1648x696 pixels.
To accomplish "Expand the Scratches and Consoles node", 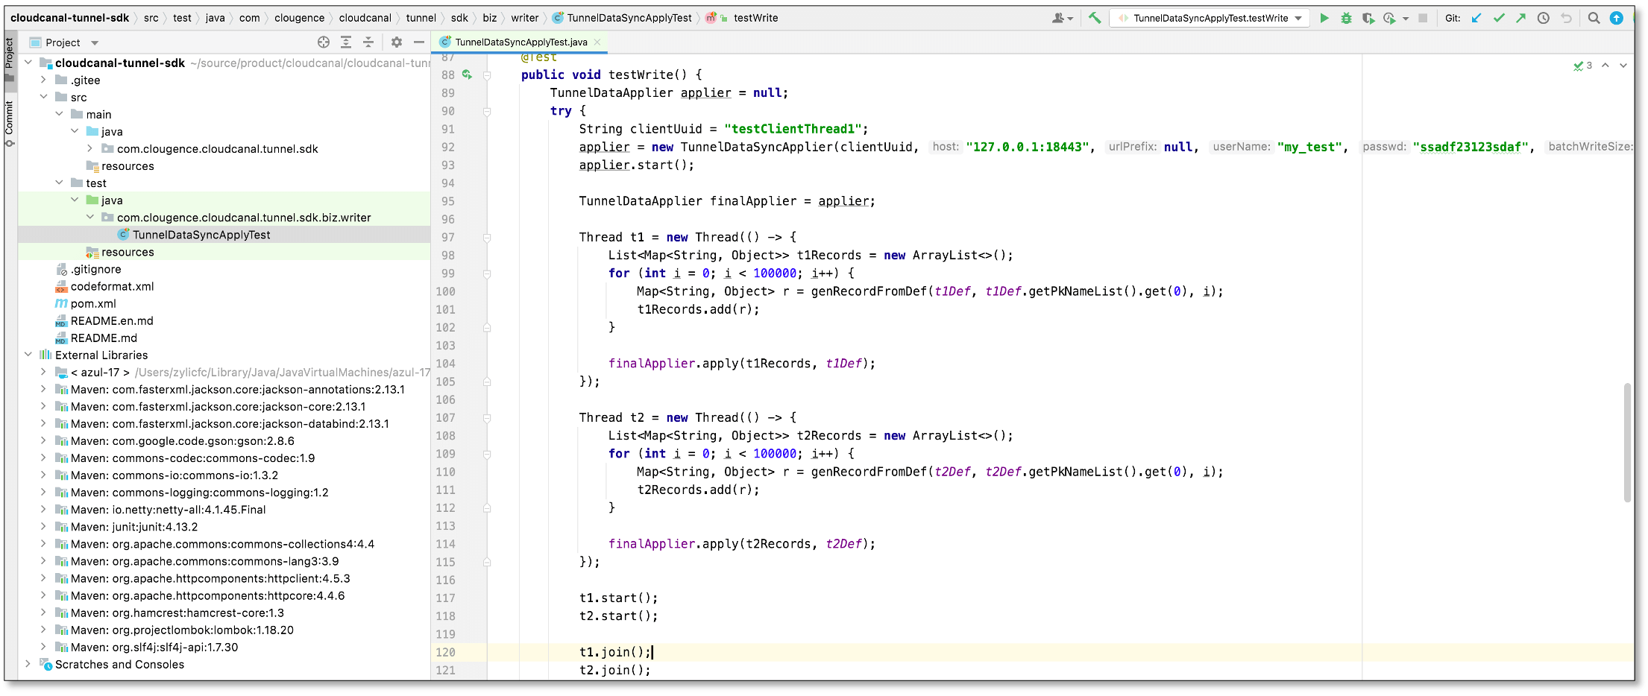I will point(28,664).
